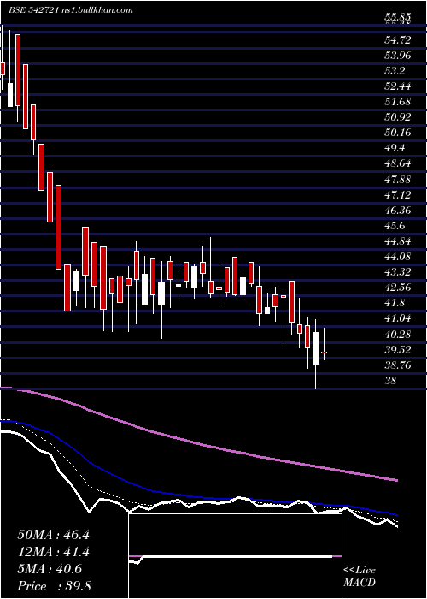Click the 53.96 price axis label

[x=398, y=56]
